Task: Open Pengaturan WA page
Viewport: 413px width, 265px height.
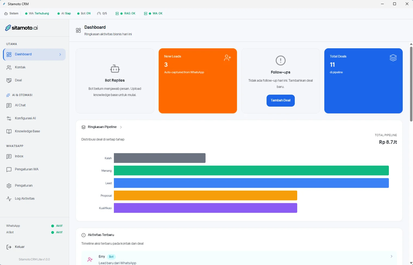Action: (x=34, y=170)
